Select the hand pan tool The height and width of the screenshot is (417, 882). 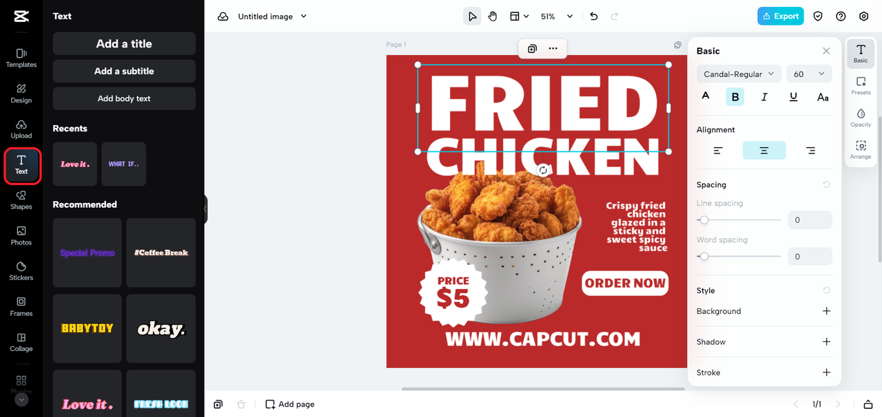(x=493, y=17)
